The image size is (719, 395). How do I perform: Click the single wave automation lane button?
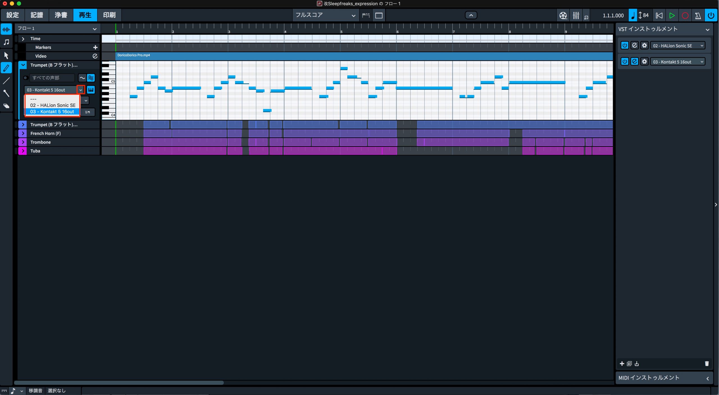pyautogui.click(x=82, y=78)
